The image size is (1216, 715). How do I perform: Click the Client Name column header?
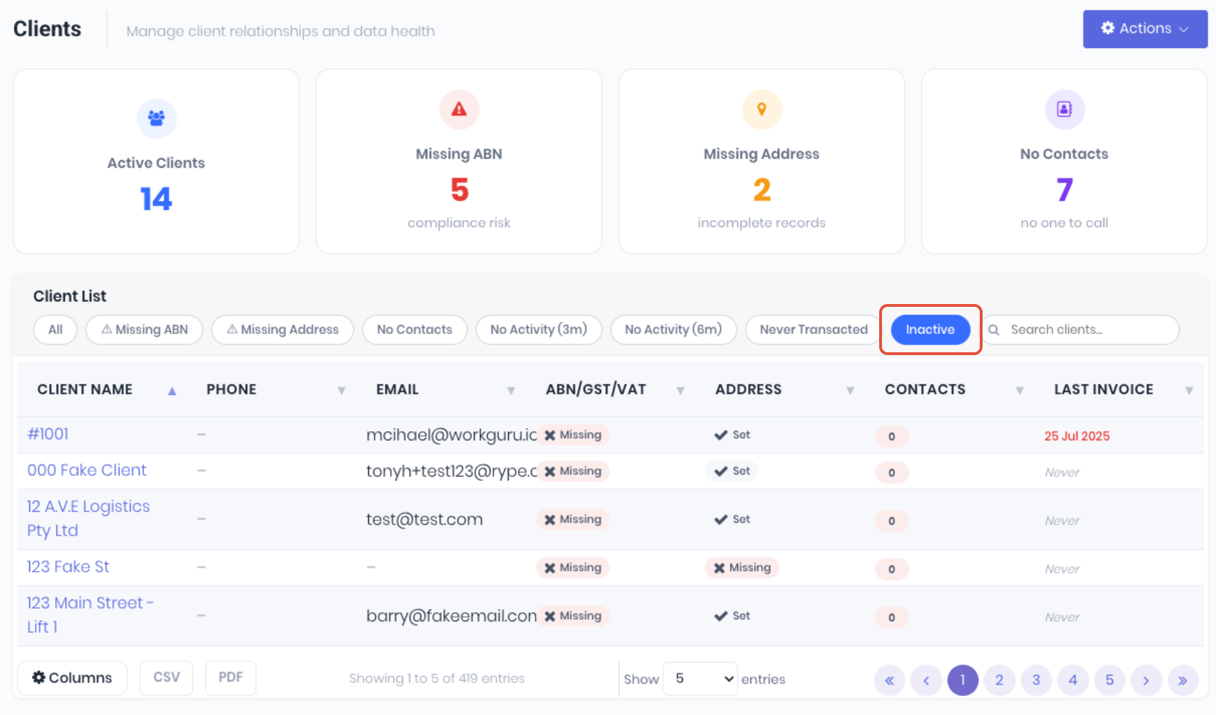[x=85, y=390]
